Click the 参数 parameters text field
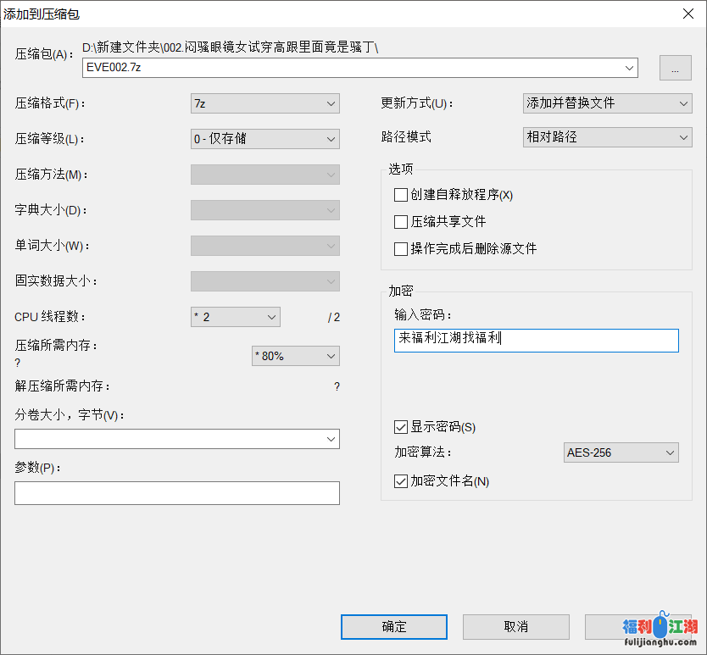The height and width of the screenshot is (655, 707). tap(177, 493)
